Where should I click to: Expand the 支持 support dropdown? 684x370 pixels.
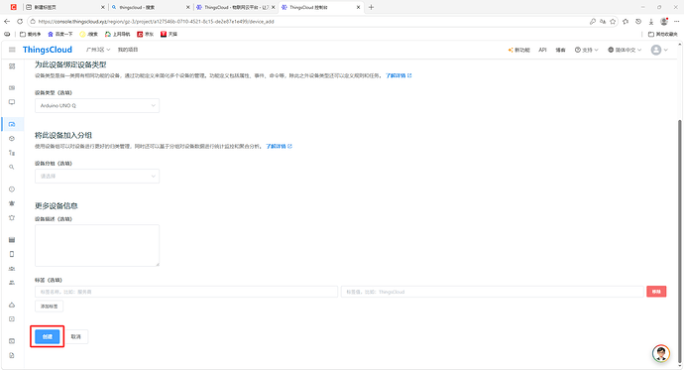[586, 50]
